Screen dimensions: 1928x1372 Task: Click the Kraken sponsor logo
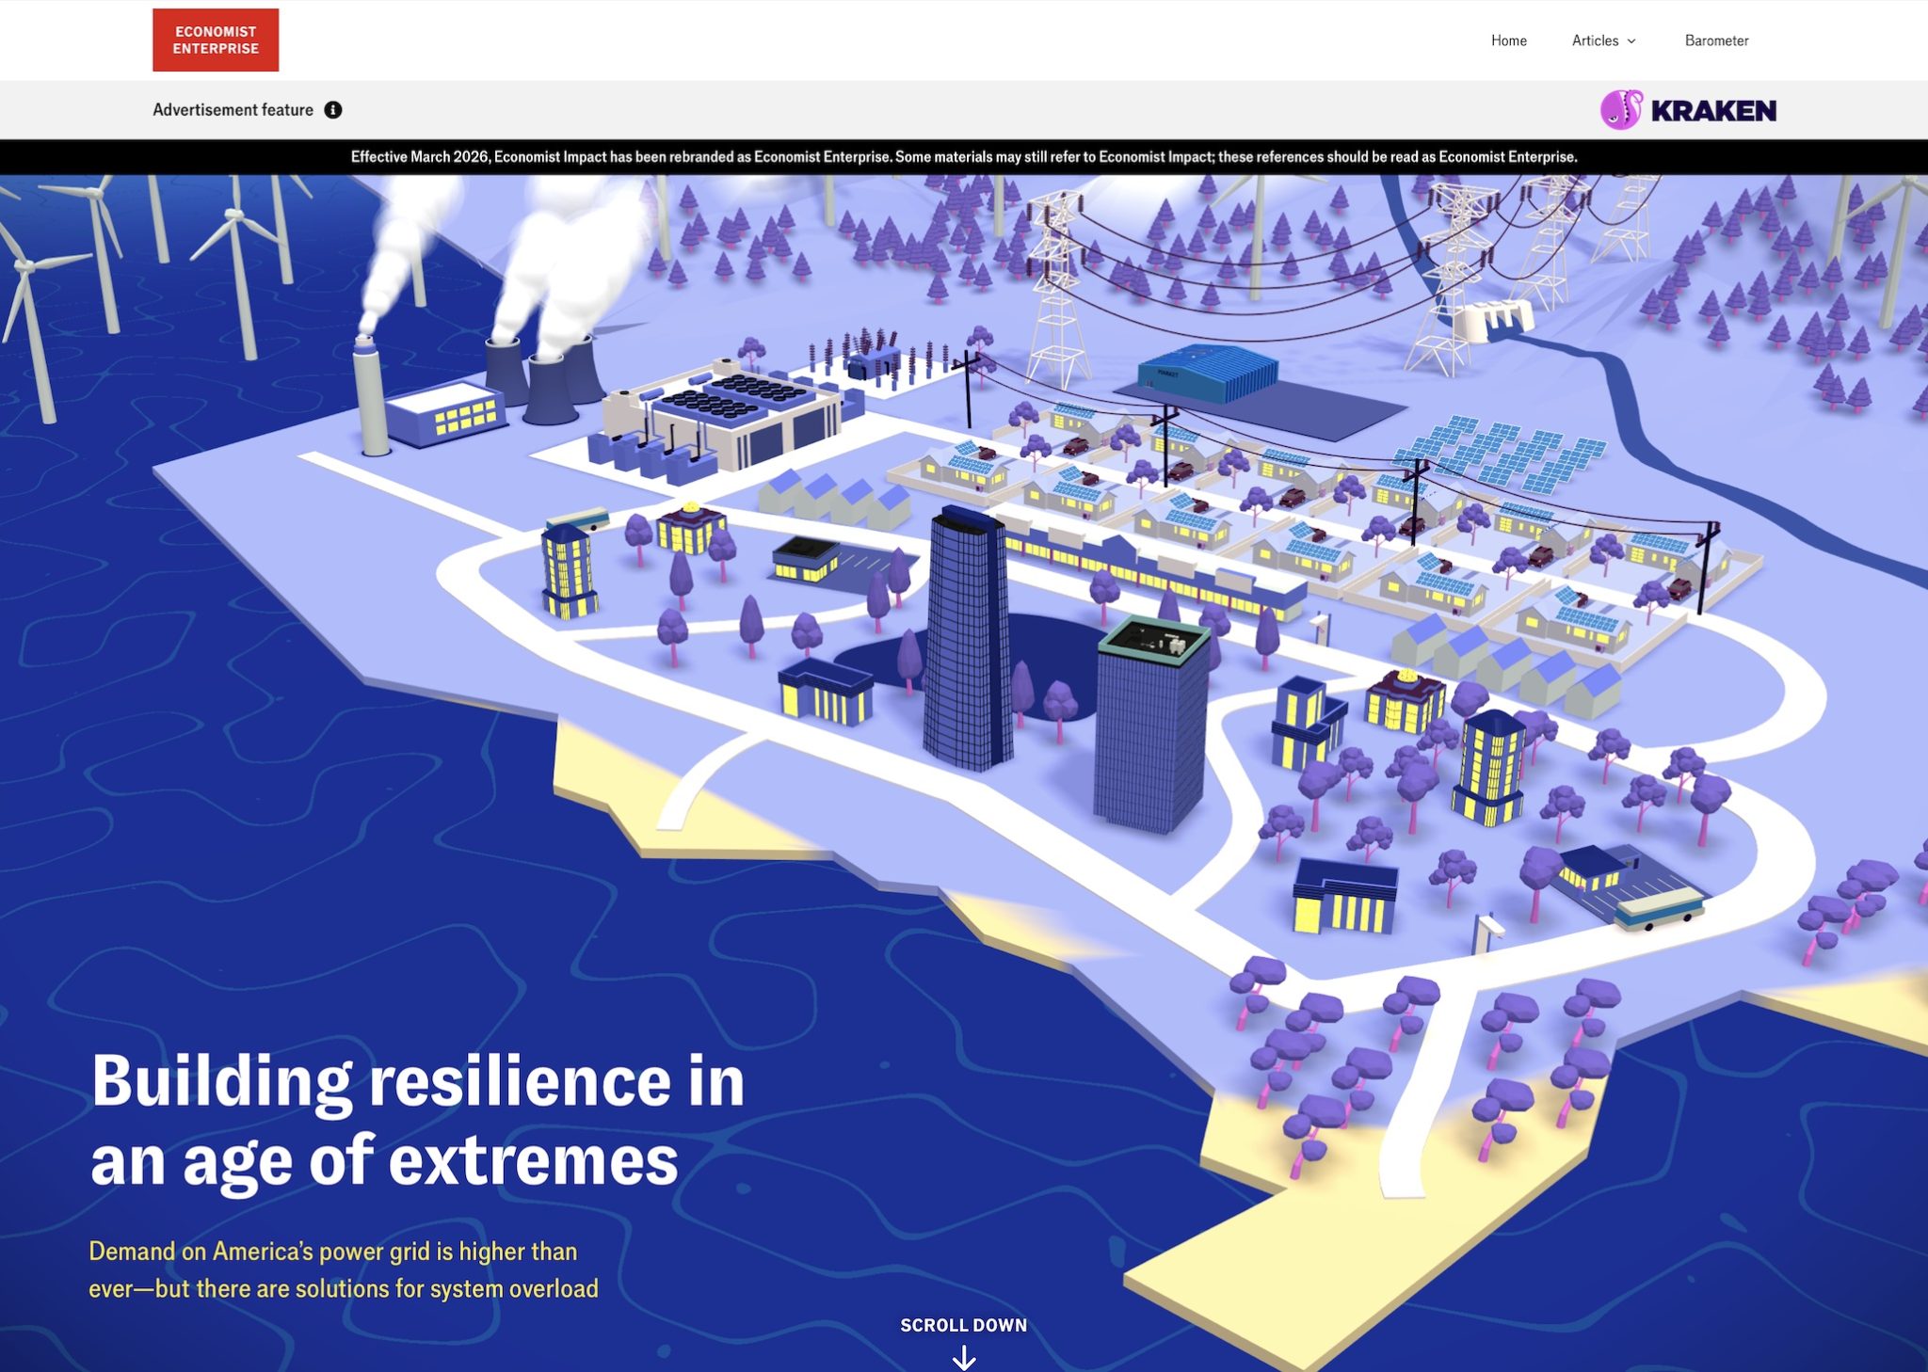tap(1688, 110)
